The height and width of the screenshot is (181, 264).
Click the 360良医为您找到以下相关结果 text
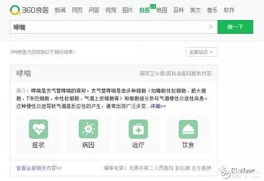point(42,52)
